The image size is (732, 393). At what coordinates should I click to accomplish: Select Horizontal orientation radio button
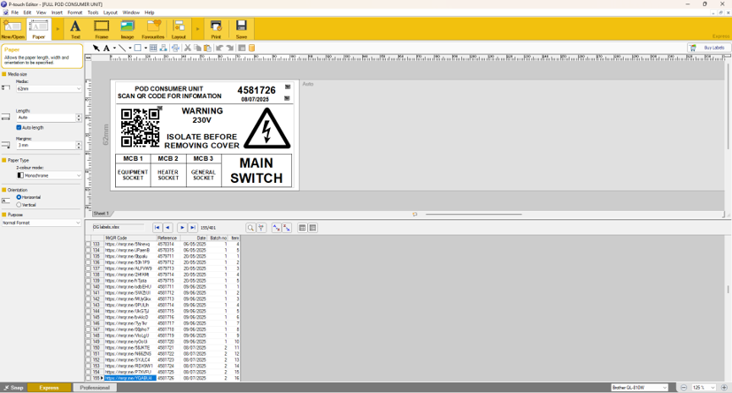pyautogui.click(x=19, y=198)
